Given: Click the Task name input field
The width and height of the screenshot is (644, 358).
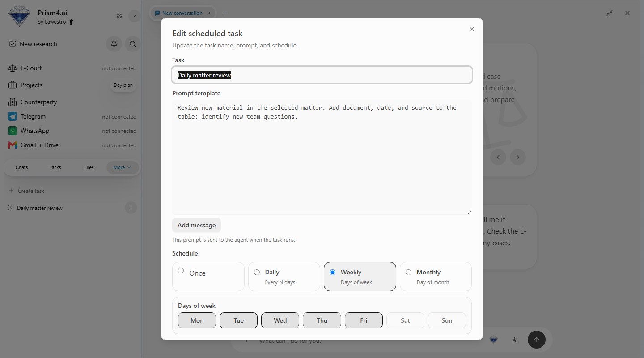Looking at the screenshot, I should point(322,75).
